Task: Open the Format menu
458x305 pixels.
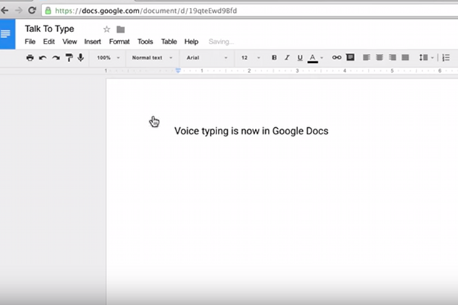Action: pos(119,41)
